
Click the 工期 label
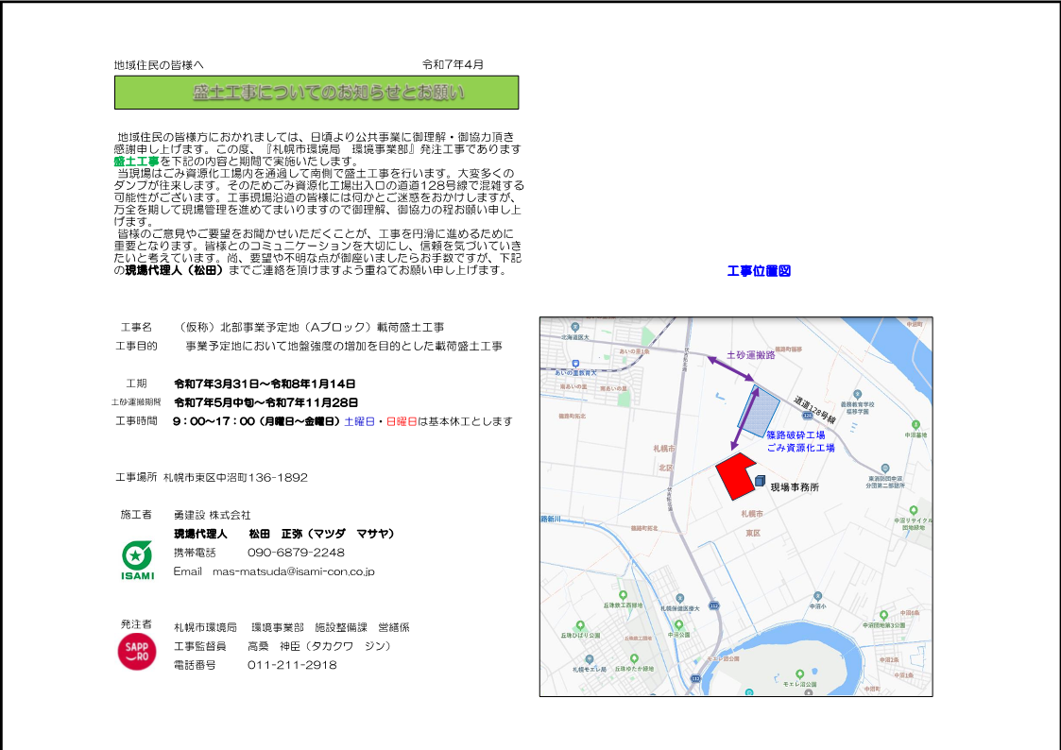click(x=136, y=384)
